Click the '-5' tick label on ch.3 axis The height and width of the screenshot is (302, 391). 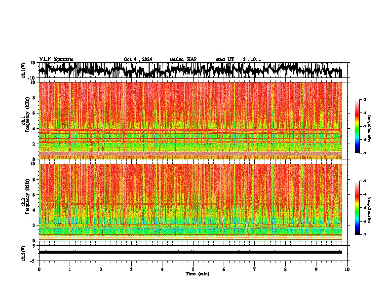(33, 261)
